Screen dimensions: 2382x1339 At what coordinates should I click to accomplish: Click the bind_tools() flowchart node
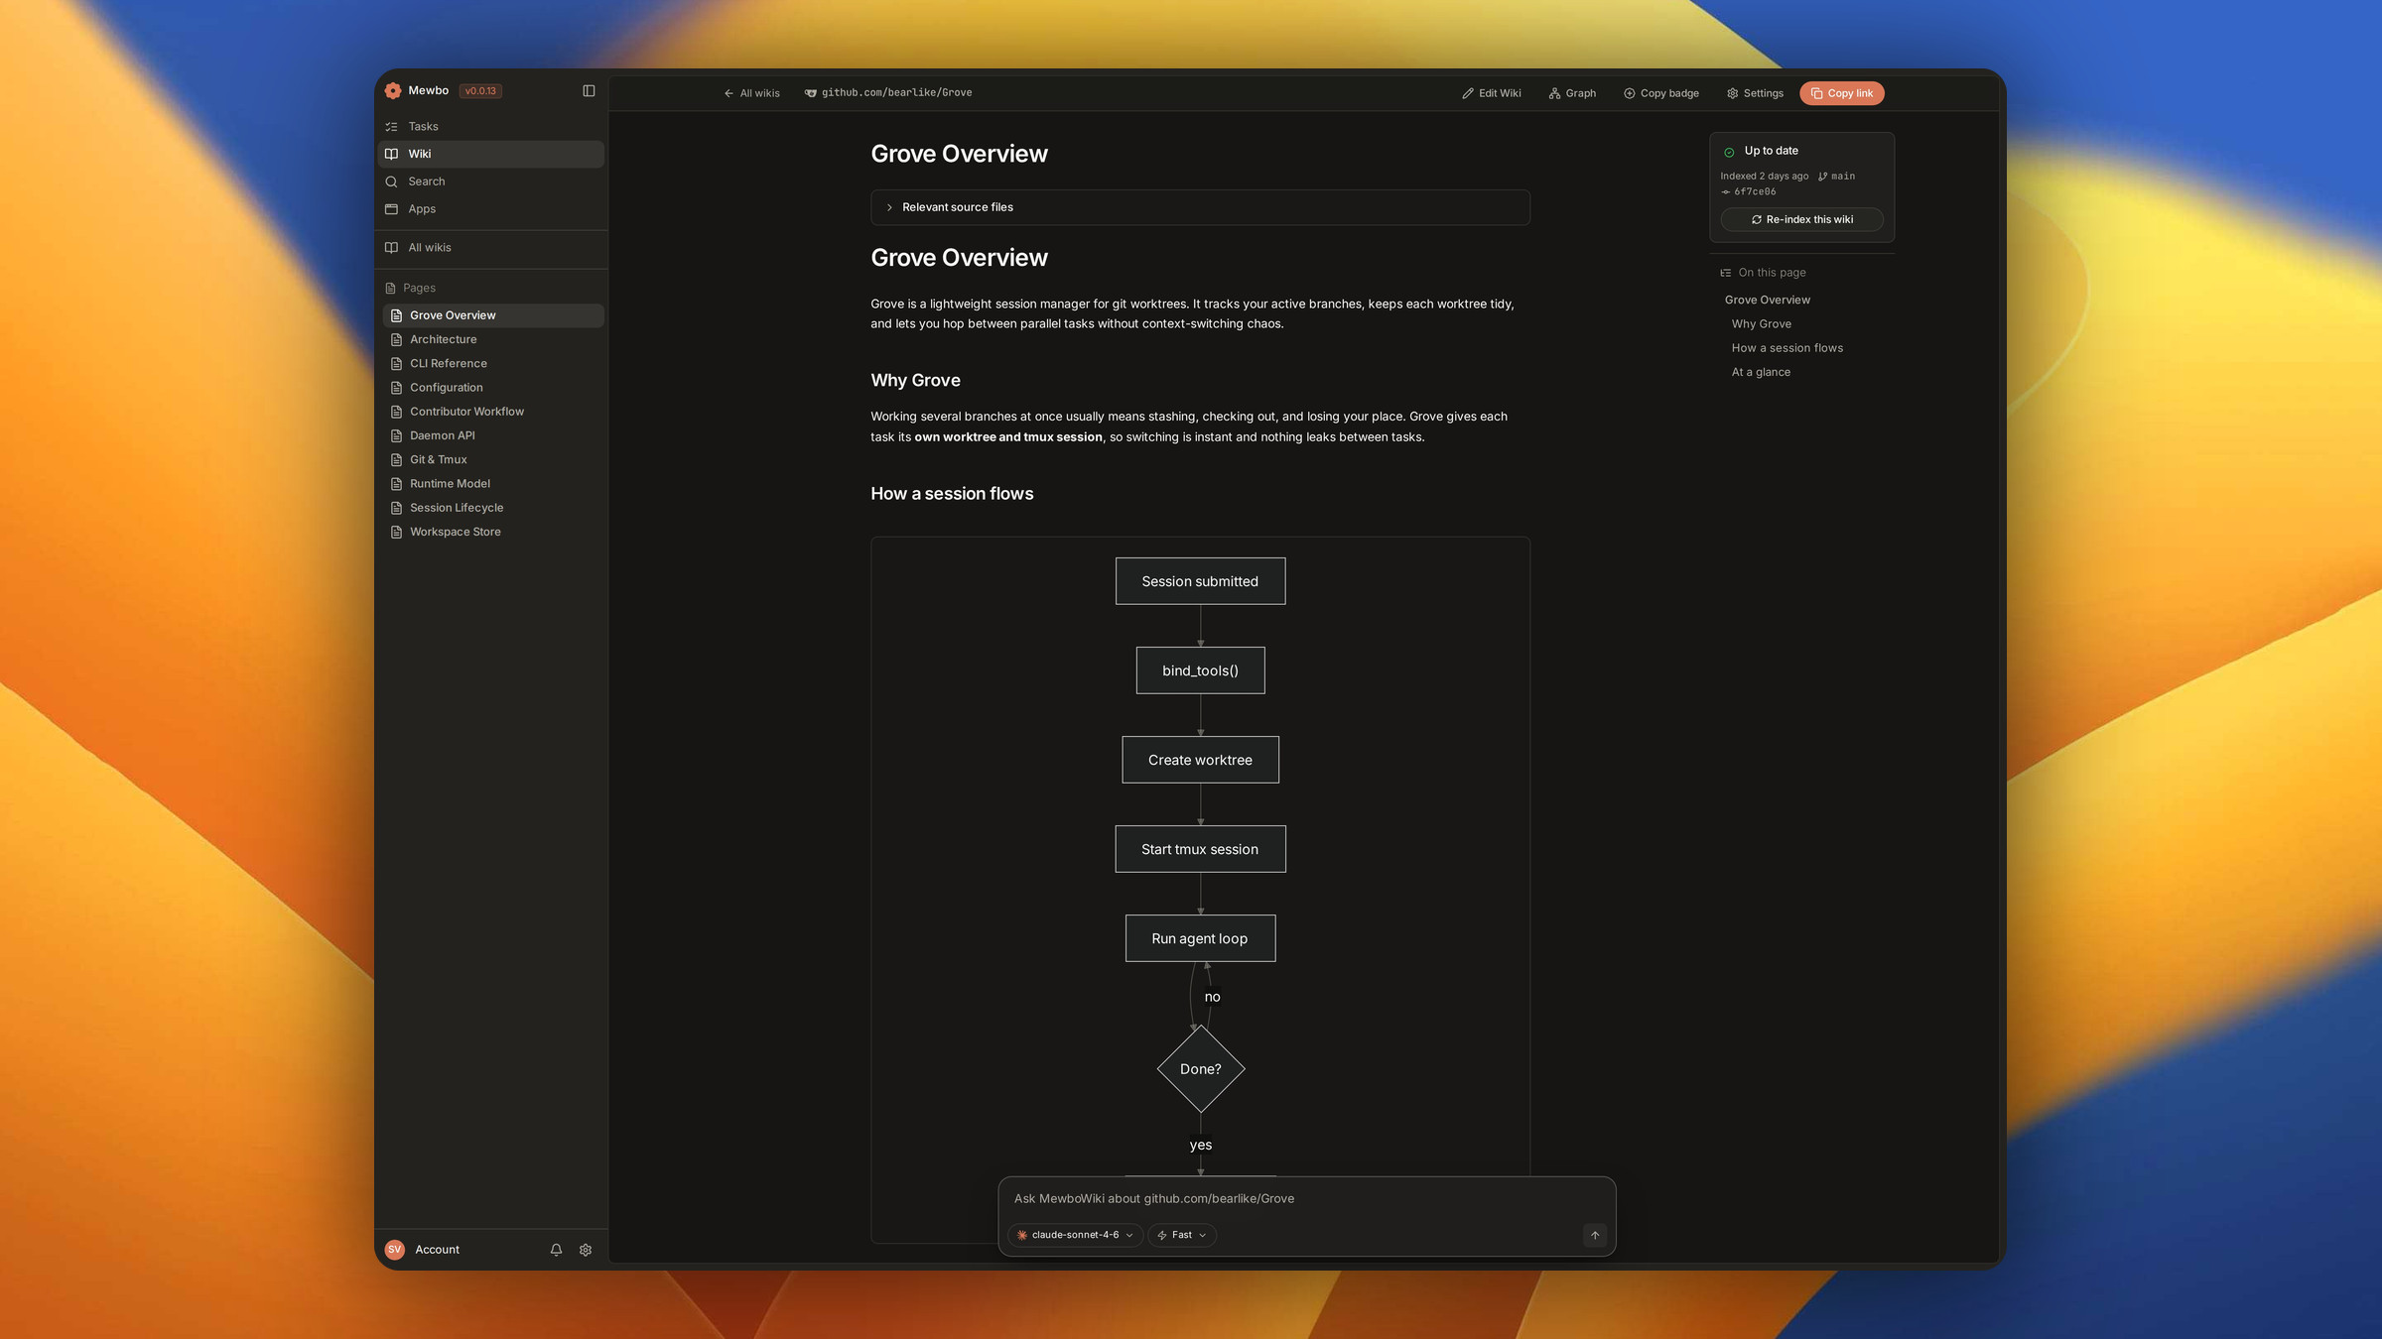(x=1200, y=670)
